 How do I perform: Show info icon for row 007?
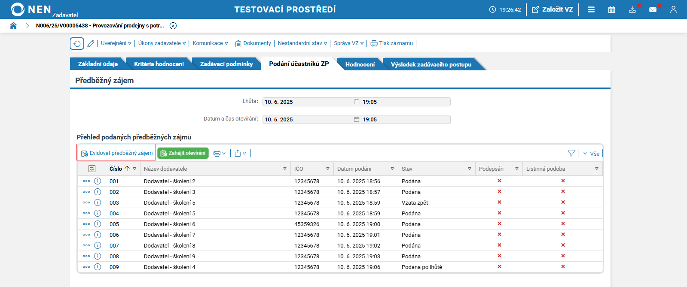98,245
